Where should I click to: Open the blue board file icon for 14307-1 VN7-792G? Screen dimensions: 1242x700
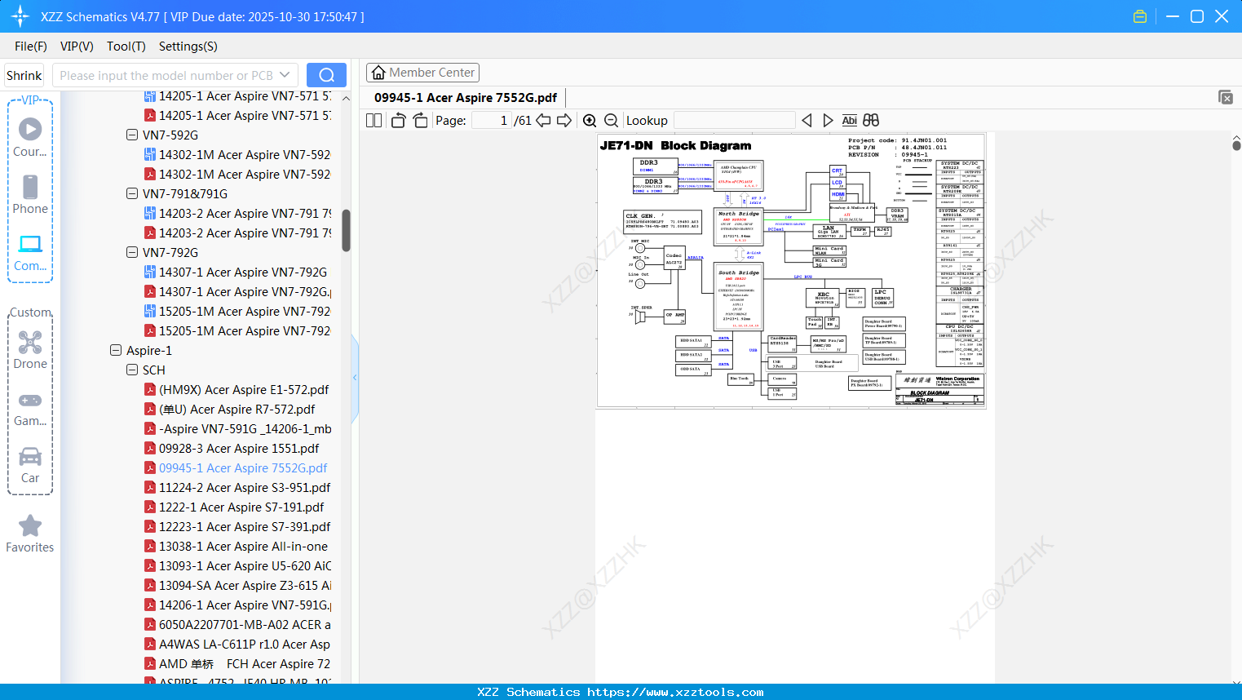[150, 272]
